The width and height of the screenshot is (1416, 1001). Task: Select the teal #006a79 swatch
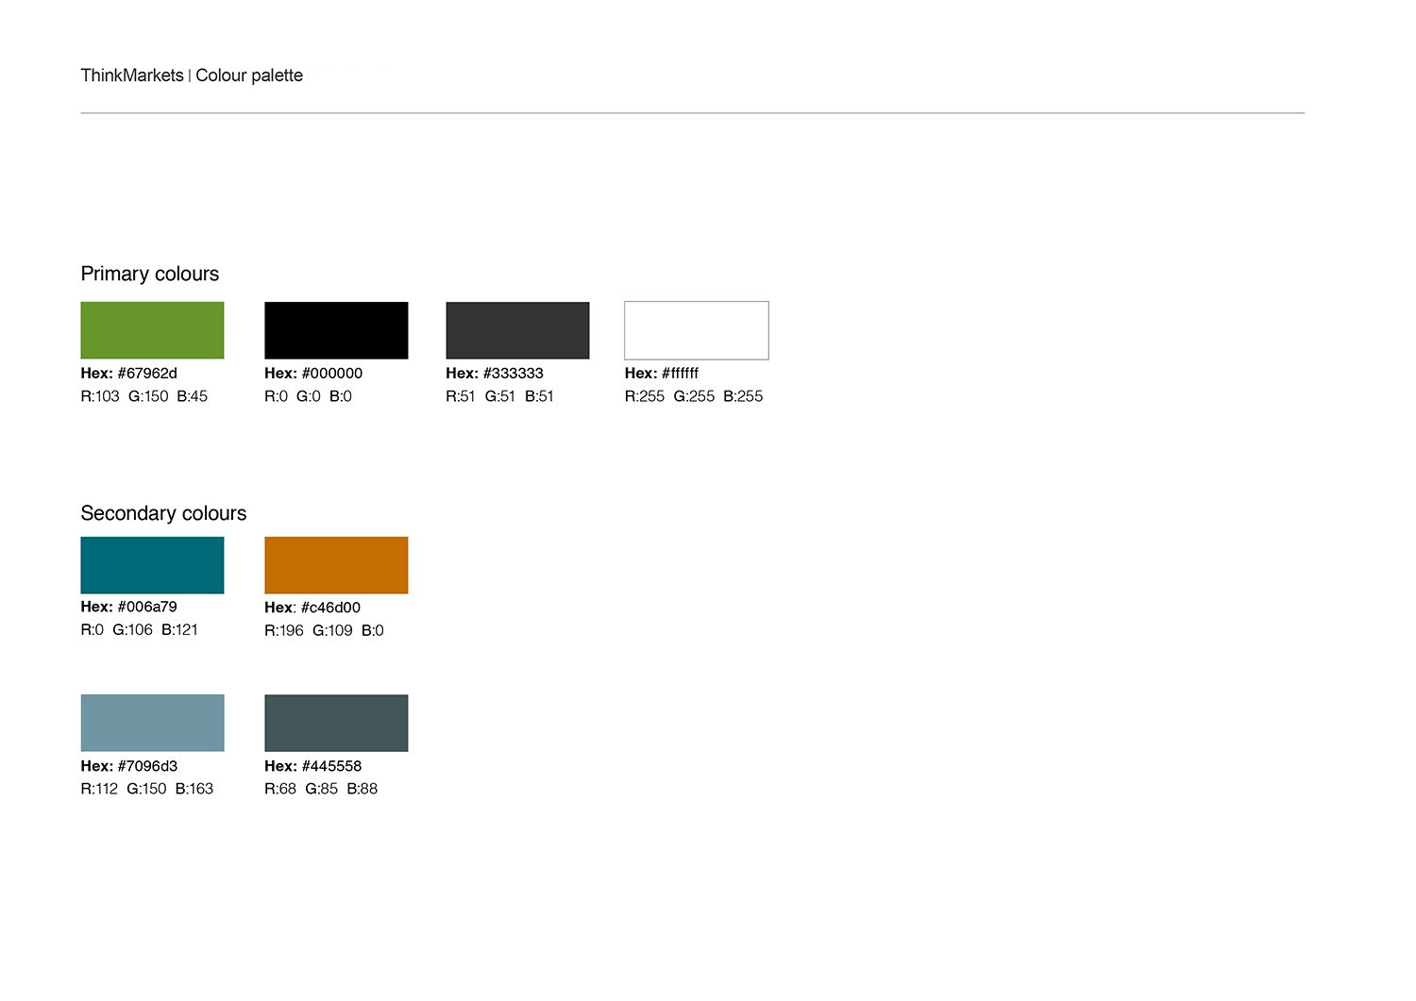152,565
